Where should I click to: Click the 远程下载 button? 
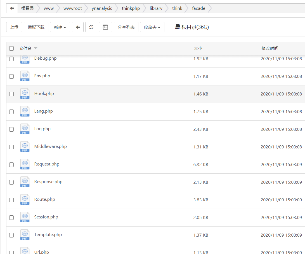[36, 27]
